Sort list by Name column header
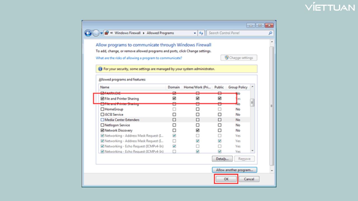 pyautogui.click(x=105, y=87)
